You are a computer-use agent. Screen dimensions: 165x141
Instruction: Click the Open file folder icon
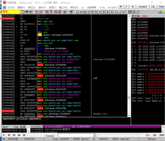pos(23,12)
